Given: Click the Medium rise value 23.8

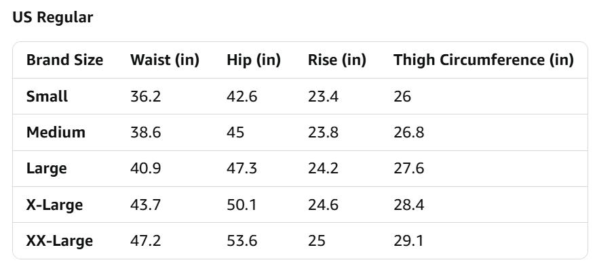Looking at the screenshot, I should click(323, 132).
